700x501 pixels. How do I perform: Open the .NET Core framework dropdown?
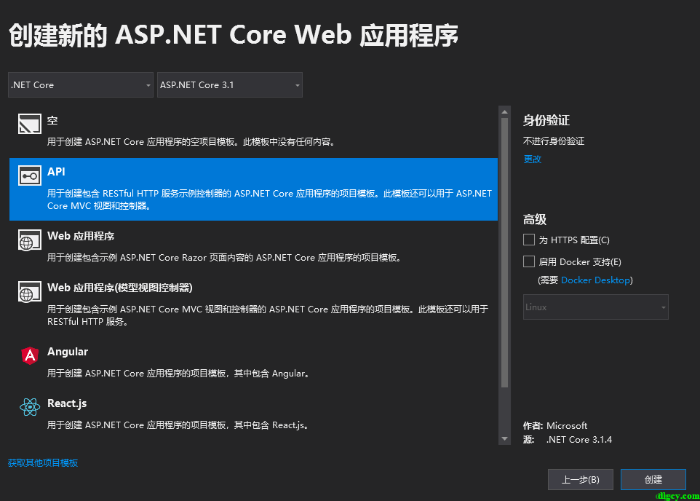point(81,85)
